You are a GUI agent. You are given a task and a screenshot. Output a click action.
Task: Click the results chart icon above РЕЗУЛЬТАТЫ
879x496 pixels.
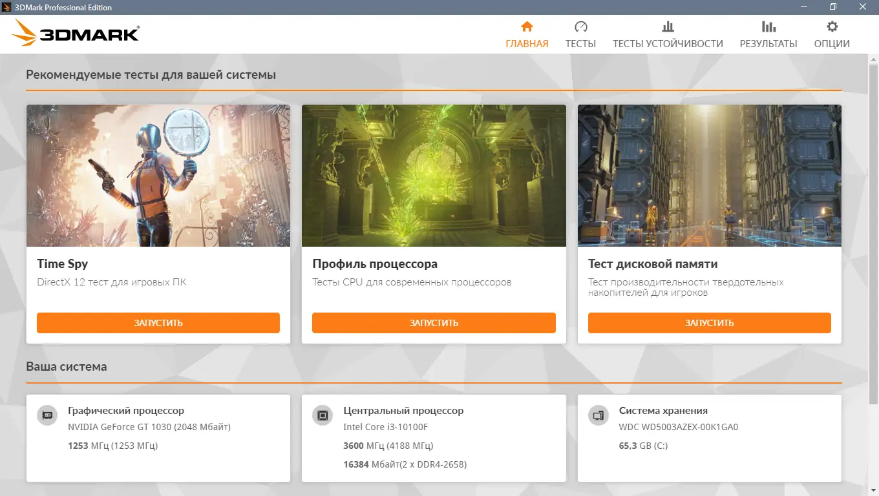(x=768, y=26)
